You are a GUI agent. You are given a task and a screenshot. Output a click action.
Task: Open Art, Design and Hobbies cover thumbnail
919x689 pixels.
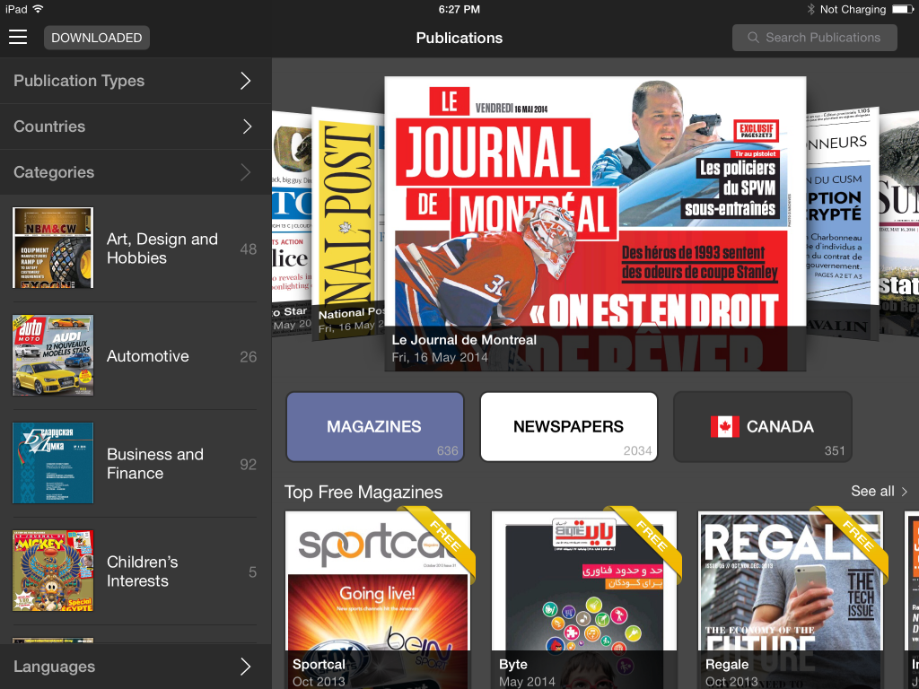(53, 248)
